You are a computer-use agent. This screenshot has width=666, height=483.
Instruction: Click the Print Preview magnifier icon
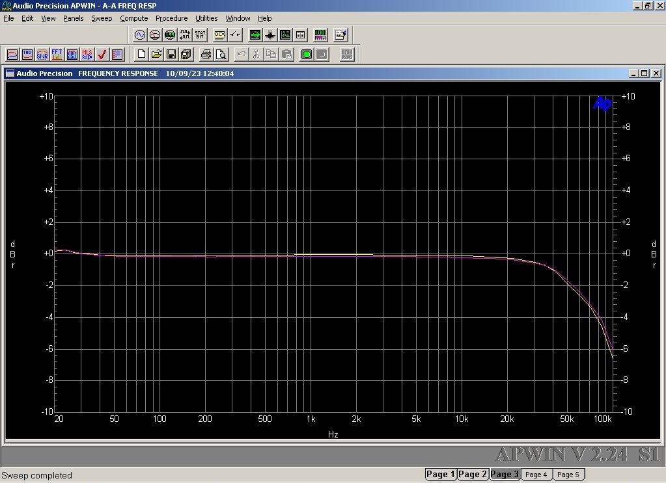[221, 55]
